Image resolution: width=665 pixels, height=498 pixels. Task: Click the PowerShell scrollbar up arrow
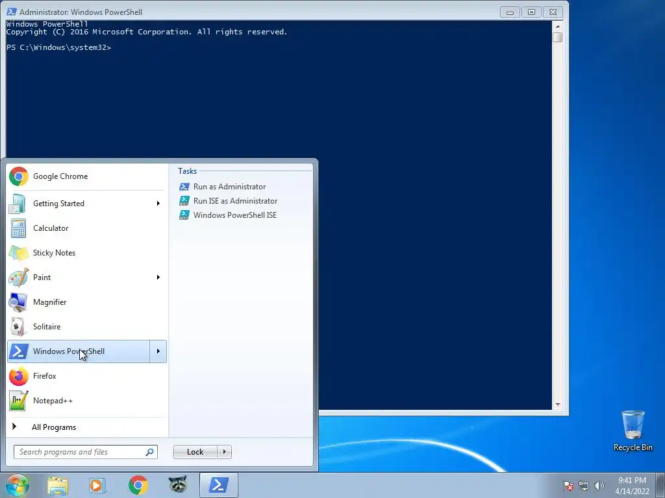pyautogui.click(x=558, y=26)
